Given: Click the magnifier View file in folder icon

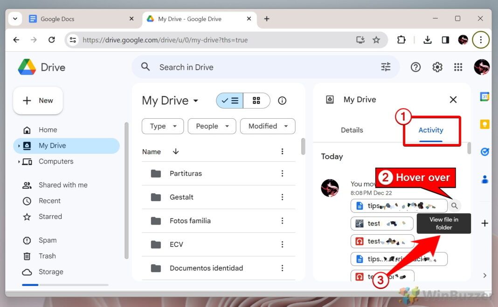Looking at the screenshot, I should pos(455,206).
